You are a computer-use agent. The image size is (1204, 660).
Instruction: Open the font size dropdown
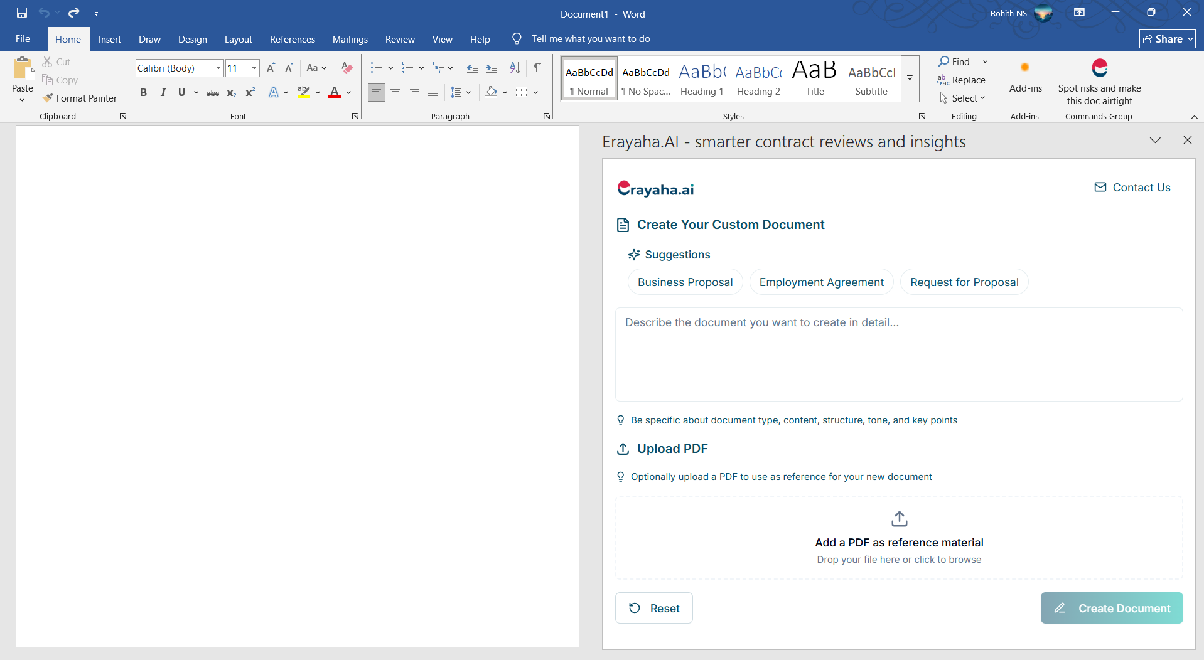(254, 68)
